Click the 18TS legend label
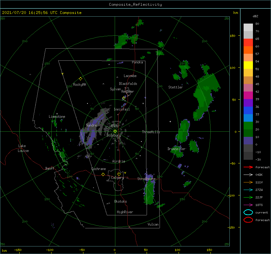 coord(259,205)
